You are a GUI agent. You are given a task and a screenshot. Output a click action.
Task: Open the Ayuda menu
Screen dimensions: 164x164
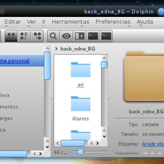tap(145, 22)
